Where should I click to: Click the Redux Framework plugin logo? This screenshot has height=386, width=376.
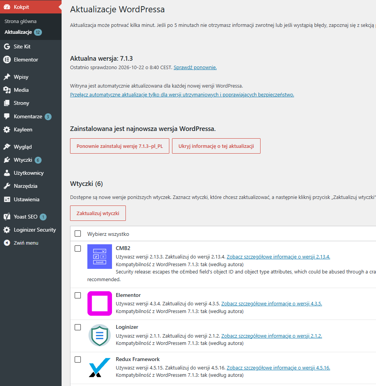click(x=100, y=367)
